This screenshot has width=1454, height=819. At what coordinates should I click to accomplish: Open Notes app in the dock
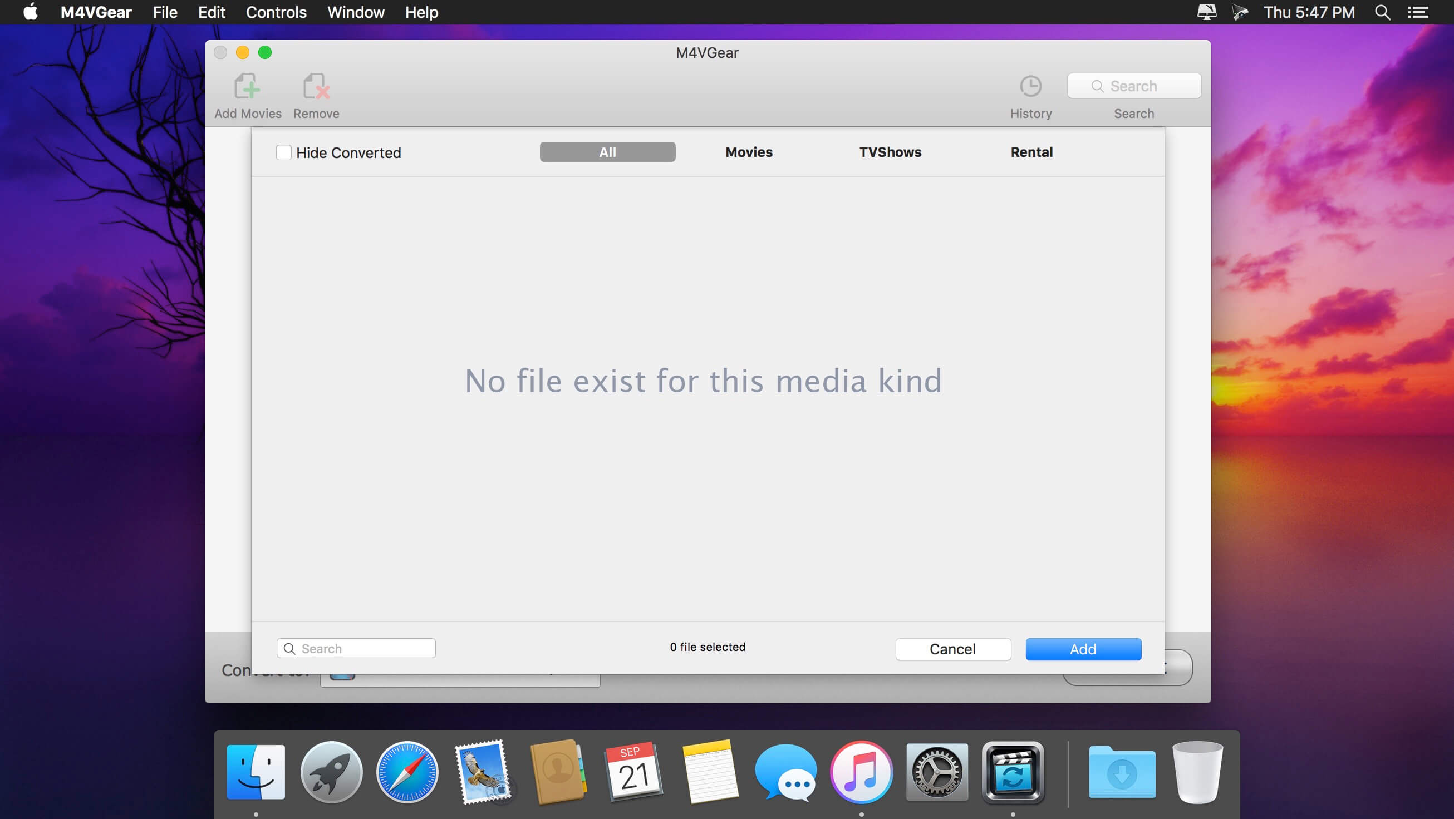710,772
